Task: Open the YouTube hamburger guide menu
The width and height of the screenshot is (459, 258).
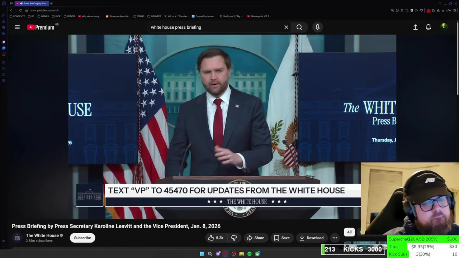Action: [x=17, y=27]
